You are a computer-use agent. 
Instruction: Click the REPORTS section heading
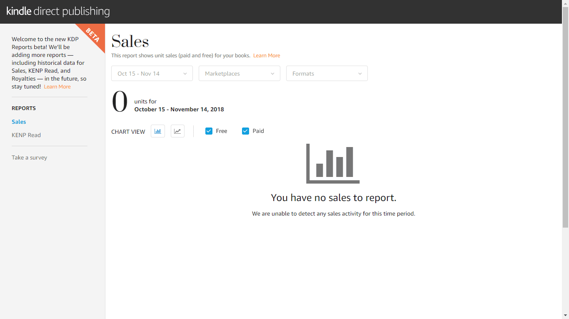coord(24,108)
